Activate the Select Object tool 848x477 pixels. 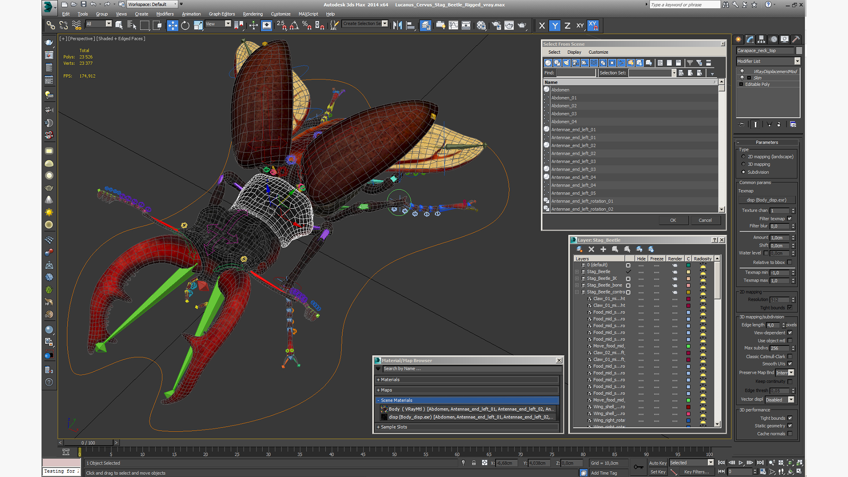[119, 25]
